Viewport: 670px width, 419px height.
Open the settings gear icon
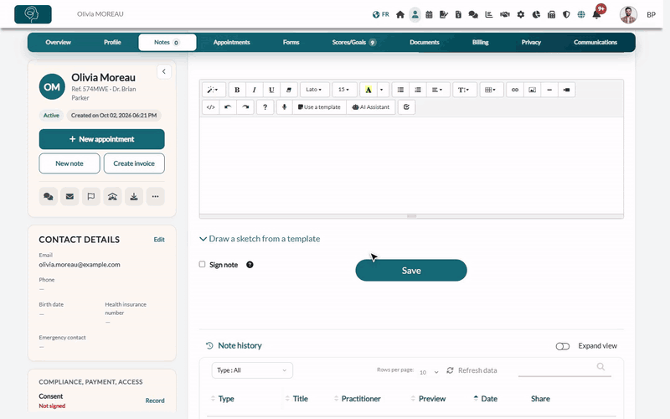tap(520, 14)
